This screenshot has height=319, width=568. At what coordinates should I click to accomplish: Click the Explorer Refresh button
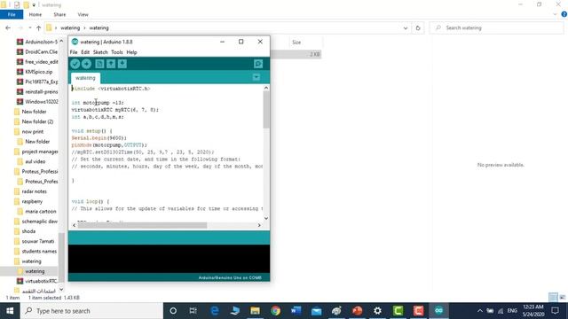pos(418,27)
